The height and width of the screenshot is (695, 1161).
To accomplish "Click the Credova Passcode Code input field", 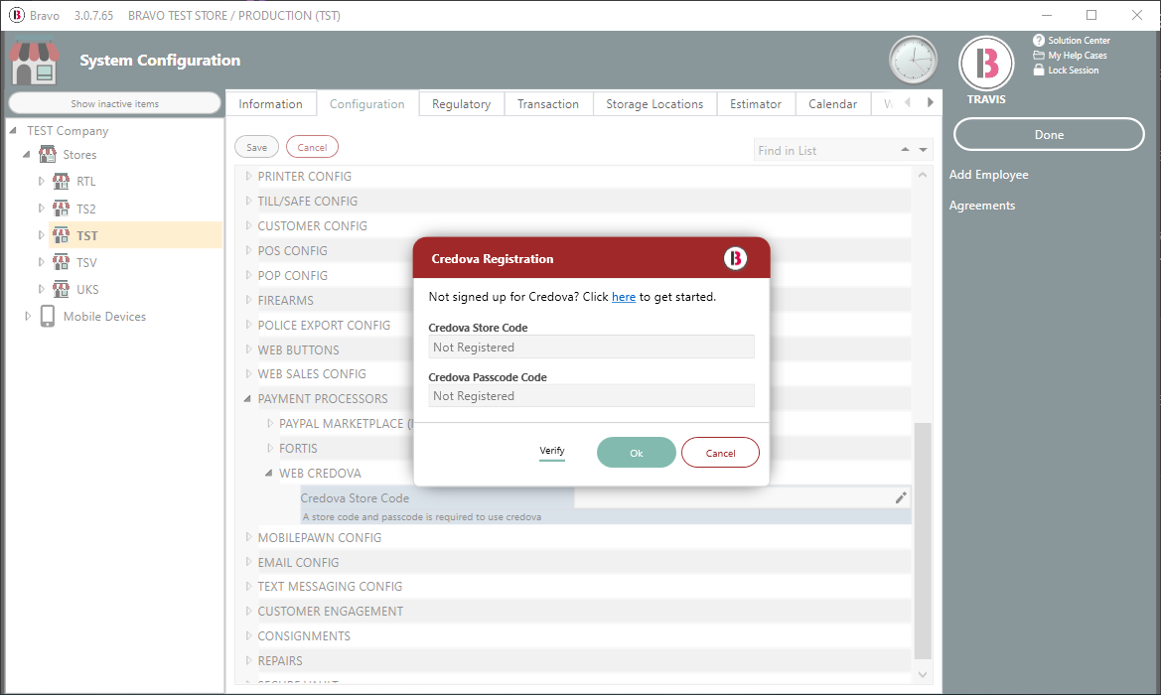I will [591, 396].
